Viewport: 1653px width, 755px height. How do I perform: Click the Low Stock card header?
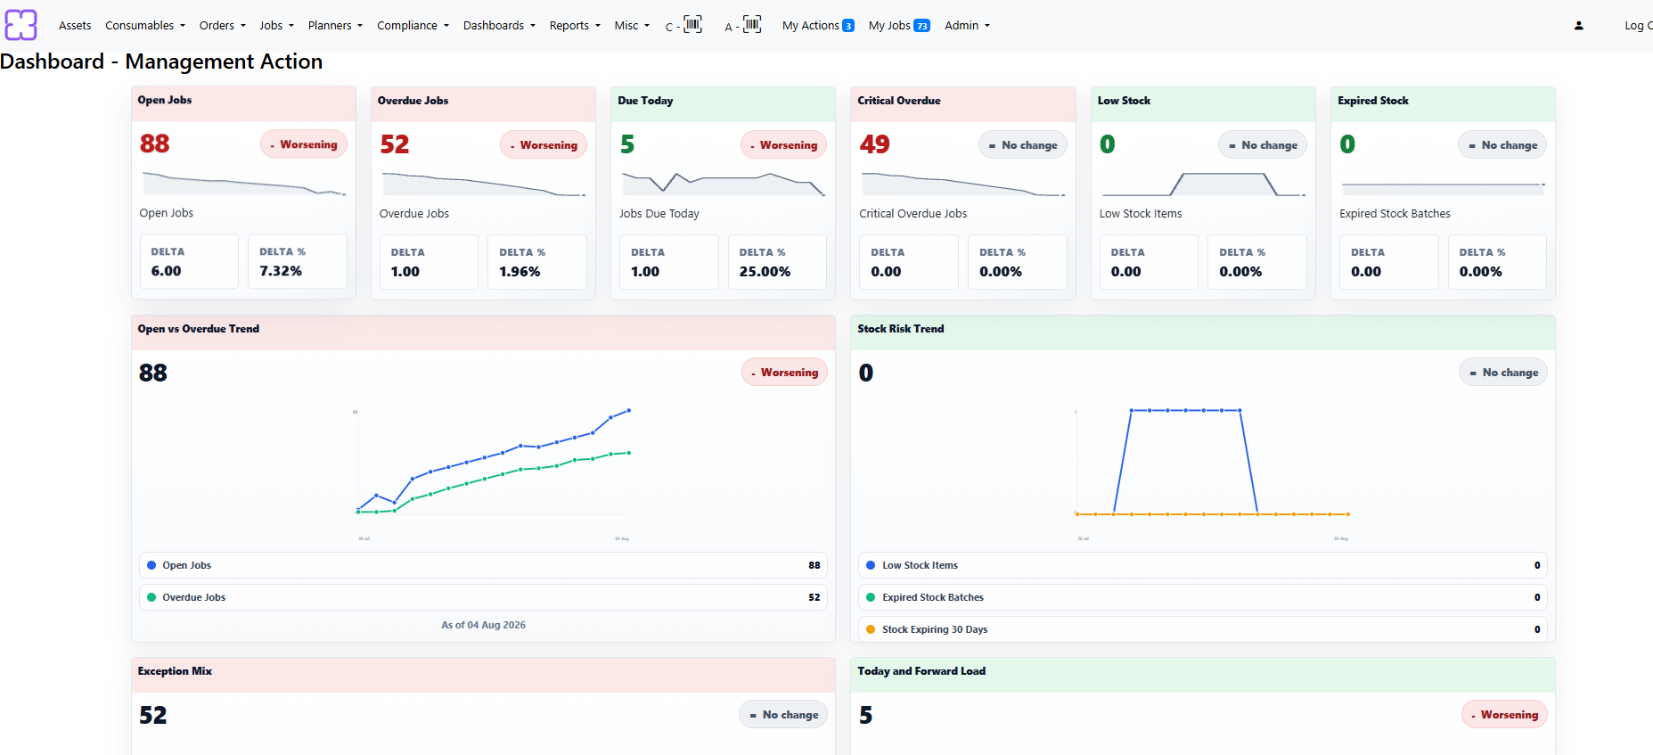tap(1203, 103)
